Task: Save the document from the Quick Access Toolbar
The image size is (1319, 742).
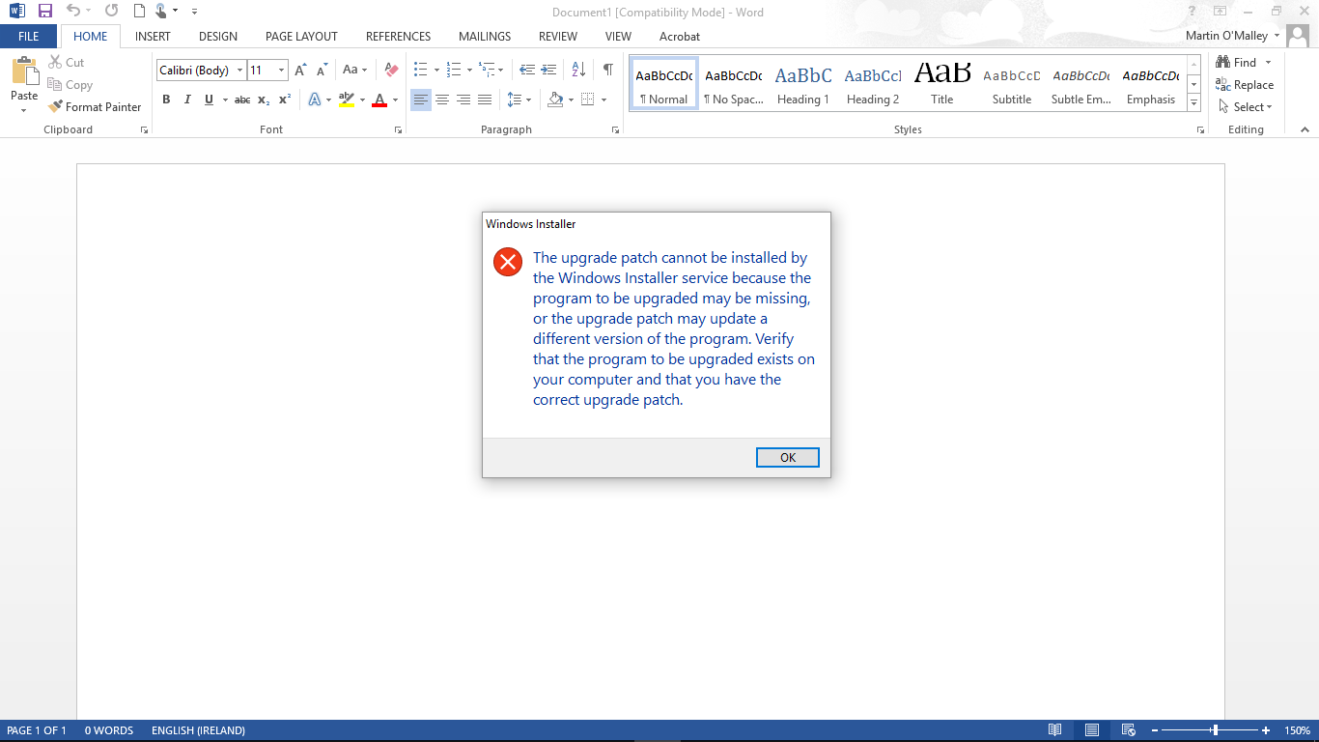Action: (45, 12)
